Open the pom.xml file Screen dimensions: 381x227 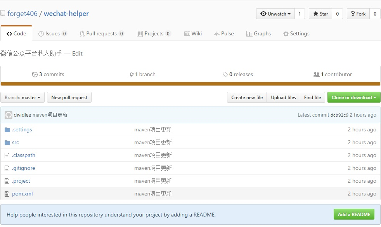(x=23, y=194)
